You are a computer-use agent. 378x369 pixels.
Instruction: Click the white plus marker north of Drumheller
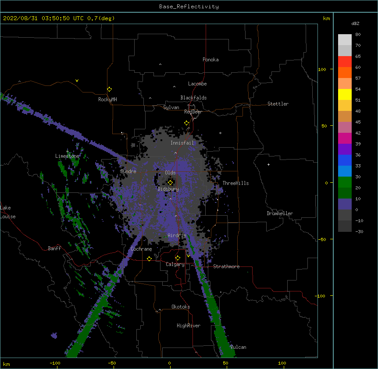coord(268,164)
